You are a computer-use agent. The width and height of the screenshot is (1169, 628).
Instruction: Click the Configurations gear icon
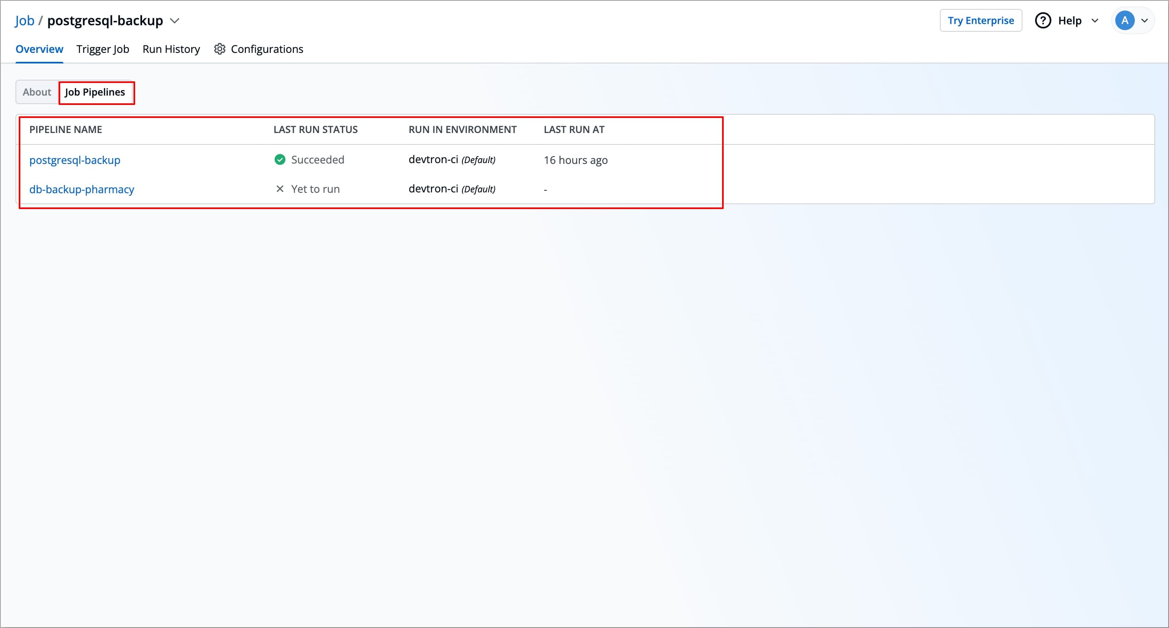click(x=220, y=49)
